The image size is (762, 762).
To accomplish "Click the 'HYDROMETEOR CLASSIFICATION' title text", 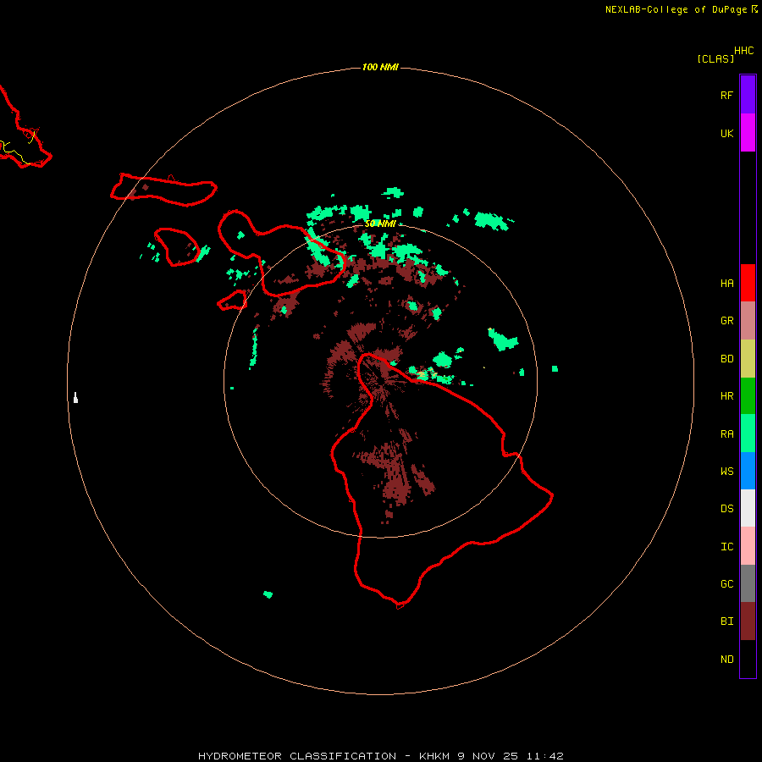I will (297, 756).
